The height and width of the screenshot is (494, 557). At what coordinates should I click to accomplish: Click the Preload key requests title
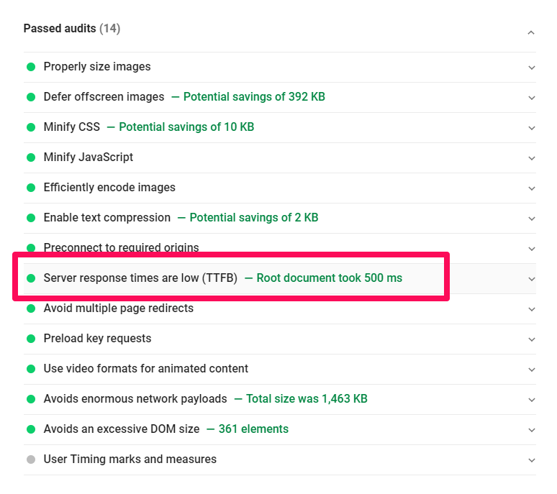tap(97, 339)
